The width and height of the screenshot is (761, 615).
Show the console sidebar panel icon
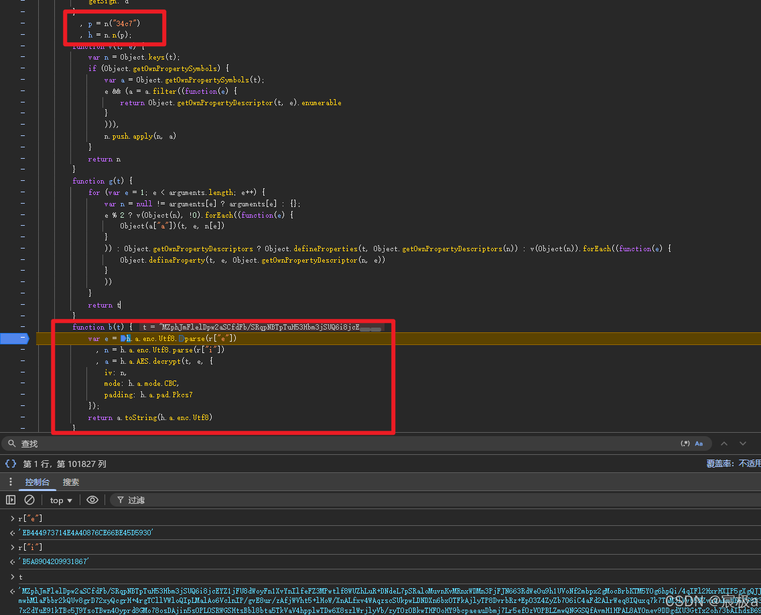point(11,500)
